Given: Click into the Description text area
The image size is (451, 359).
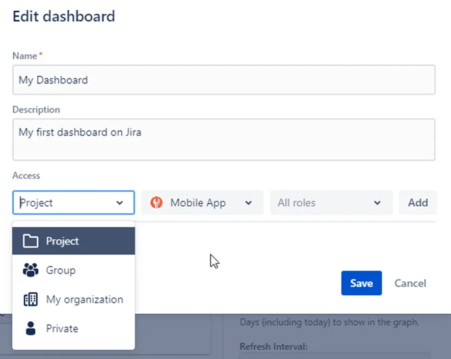Looking at the screenshot, I should 224,139.
